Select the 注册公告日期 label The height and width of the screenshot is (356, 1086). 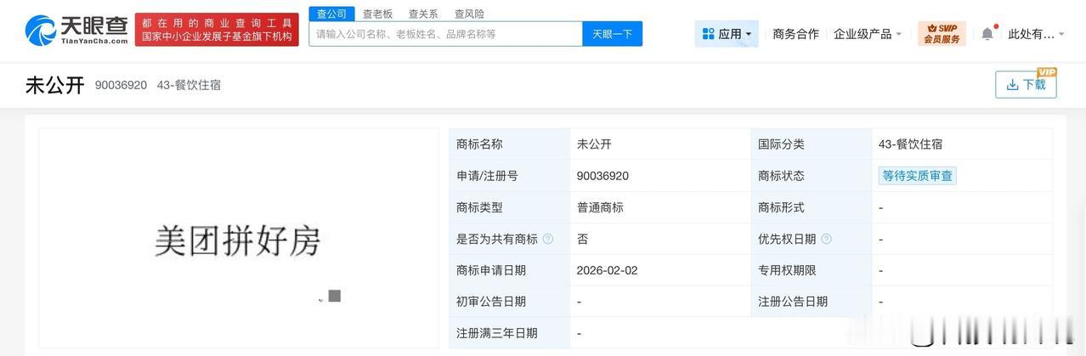[x=793, y=302]
